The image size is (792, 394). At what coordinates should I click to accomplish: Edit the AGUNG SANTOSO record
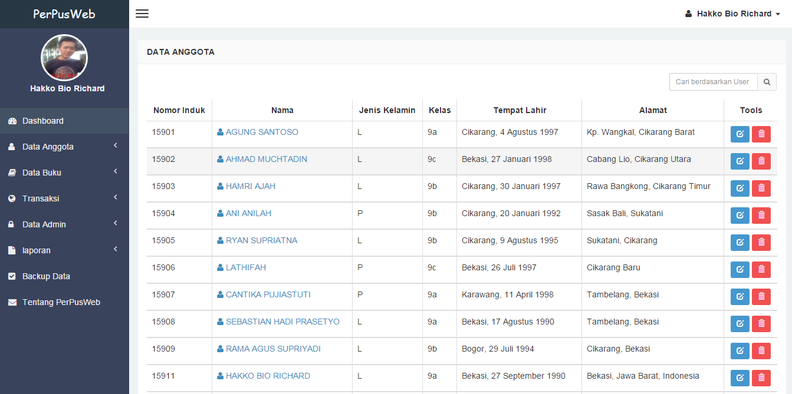(740, 134)
